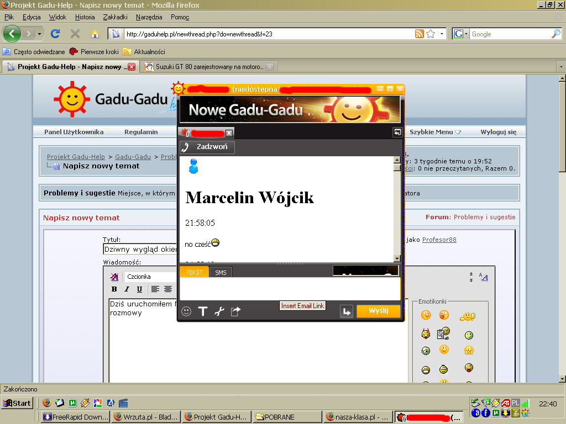Insert the thumbs-down emoticon from Emotikonki

pos(468,316)
